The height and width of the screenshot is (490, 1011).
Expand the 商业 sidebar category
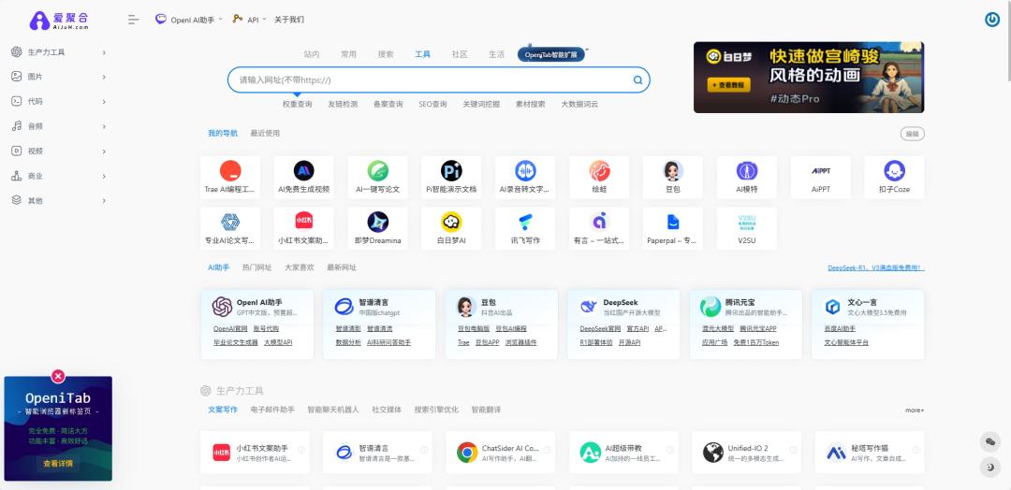coord(58,176)
